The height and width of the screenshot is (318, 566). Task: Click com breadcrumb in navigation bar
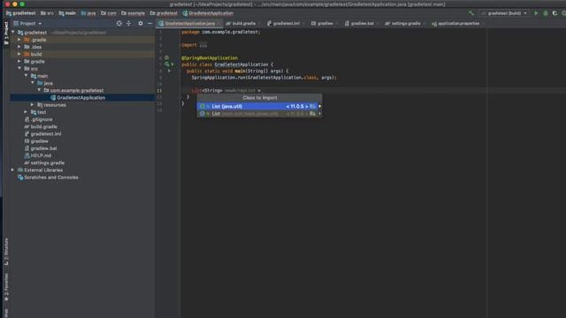coord(109,13)
